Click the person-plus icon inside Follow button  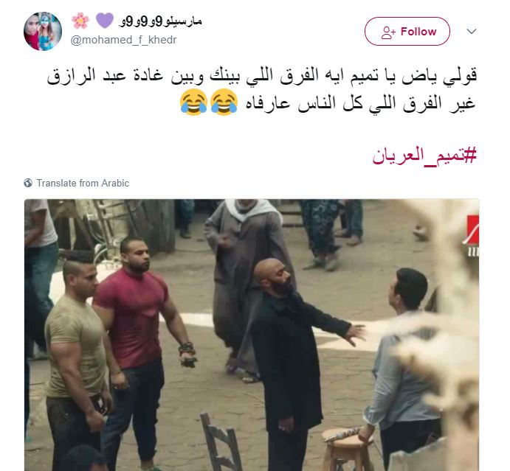pyautogui.click(x=388, y=32)
